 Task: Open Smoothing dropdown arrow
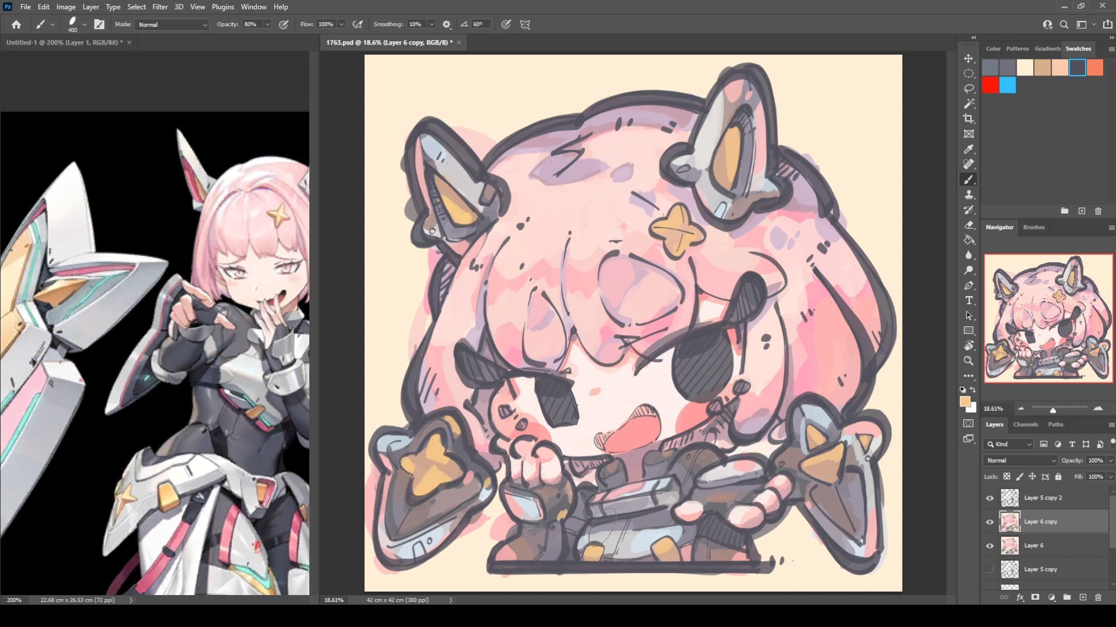pos(431,24)
